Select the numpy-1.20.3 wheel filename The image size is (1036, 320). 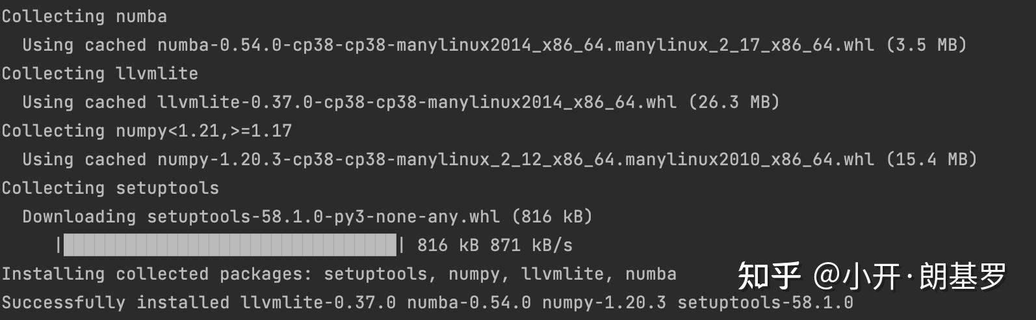point(515,159)
